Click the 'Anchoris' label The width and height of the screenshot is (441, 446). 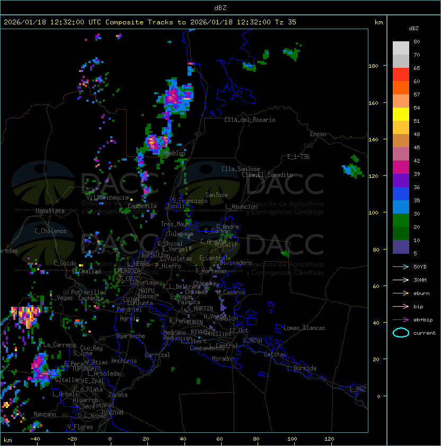[124, 361]
